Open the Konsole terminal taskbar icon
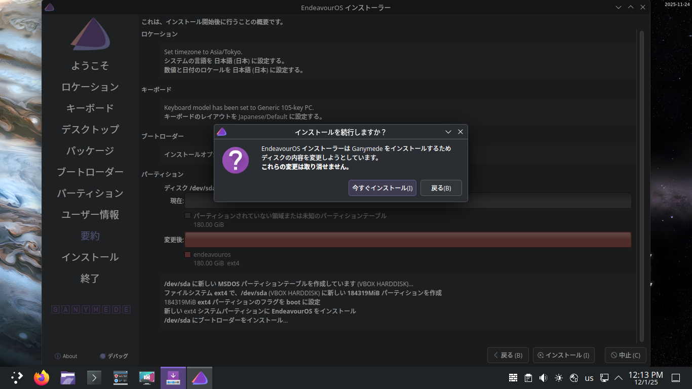Viewport: 692px width, 389px height. tap(94, 378)
